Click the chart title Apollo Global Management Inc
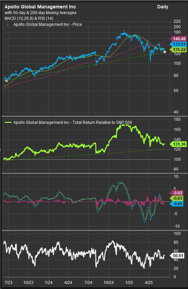This screenshot has width=188, height=289. coord(40,7)
